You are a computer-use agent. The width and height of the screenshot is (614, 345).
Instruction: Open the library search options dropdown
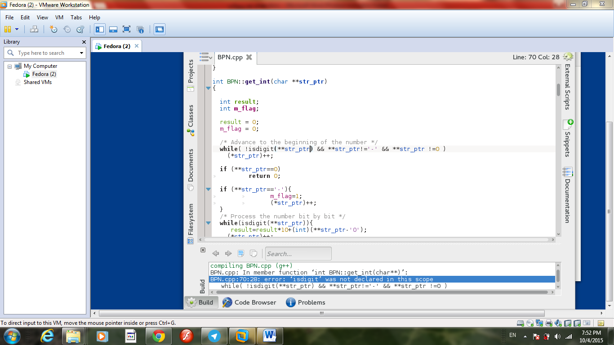click(81, 53)
